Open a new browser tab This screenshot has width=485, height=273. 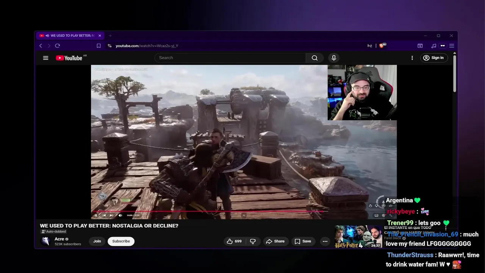point(110,36)
